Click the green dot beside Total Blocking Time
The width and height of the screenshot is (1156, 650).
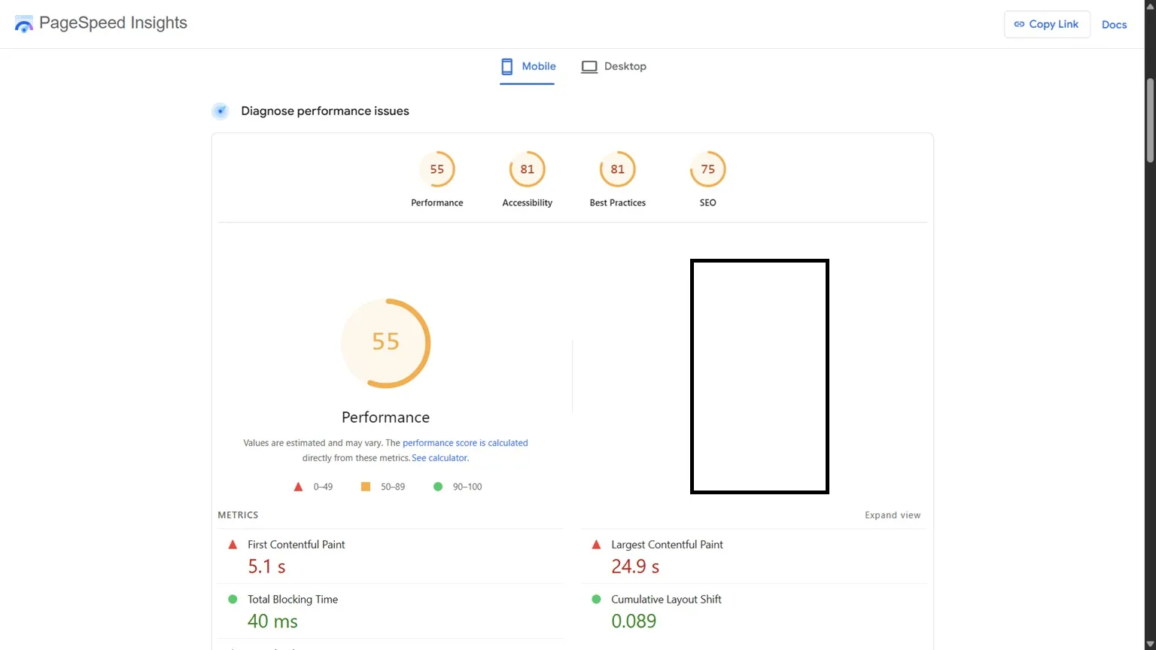[x=233, y=600]
